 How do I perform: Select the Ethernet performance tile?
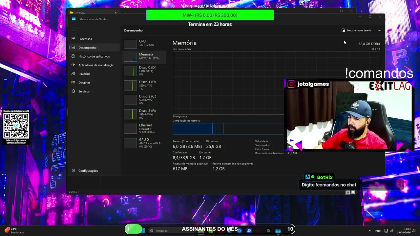[x=144, y=128]
